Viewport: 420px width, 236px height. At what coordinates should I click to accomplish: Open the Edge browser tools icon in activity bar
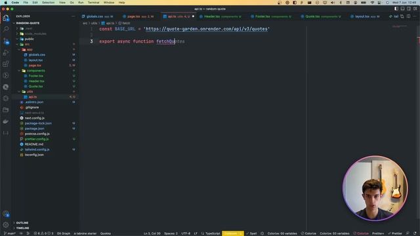[x=6, y=87]
